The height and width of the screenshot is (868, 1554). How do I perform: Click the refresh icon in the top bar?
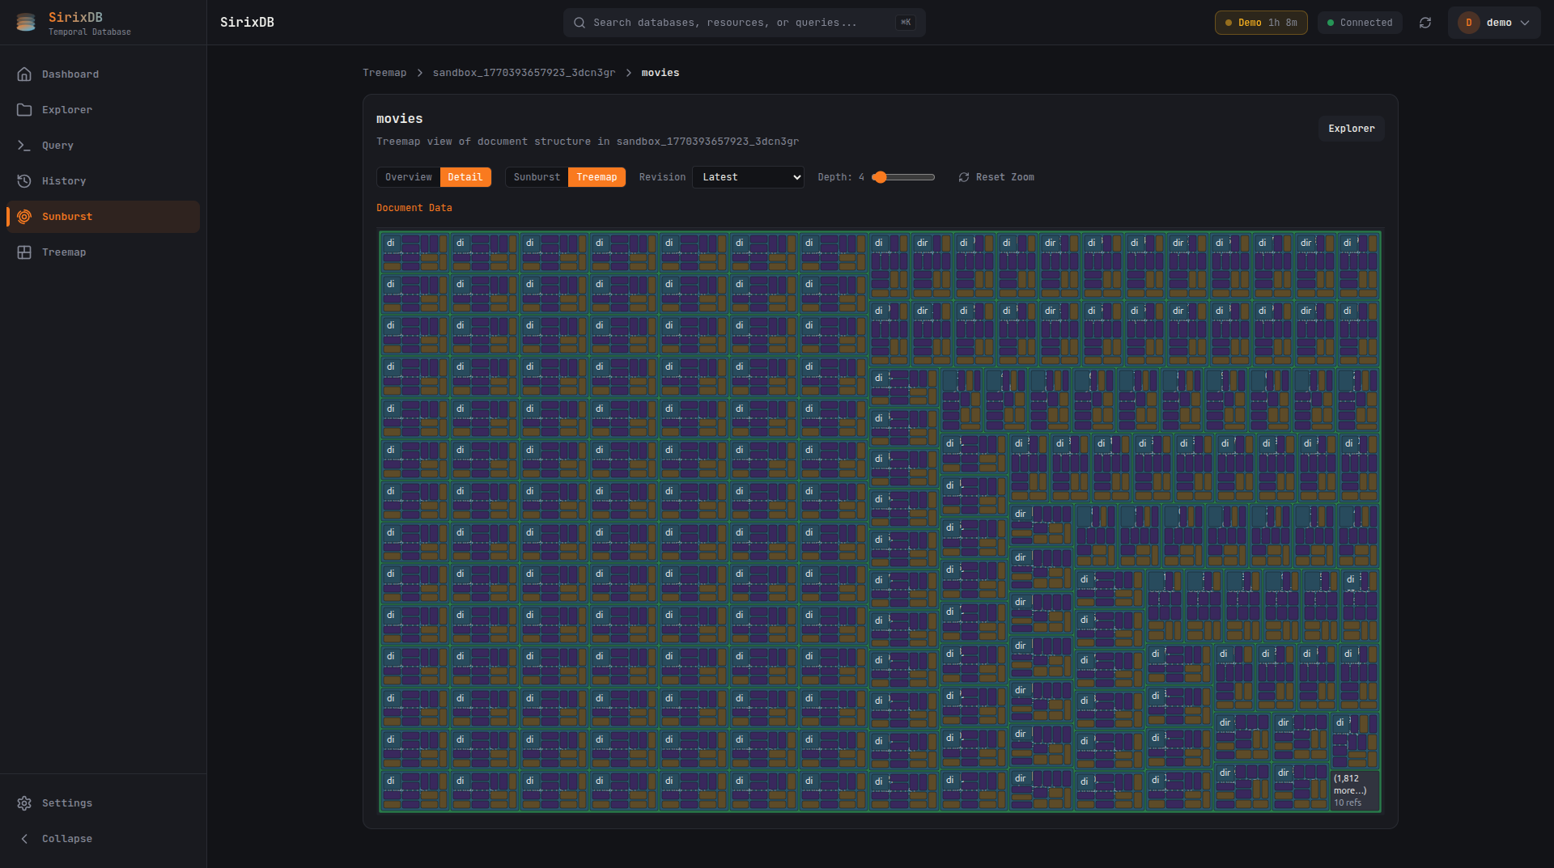(x=1425, y=23)
